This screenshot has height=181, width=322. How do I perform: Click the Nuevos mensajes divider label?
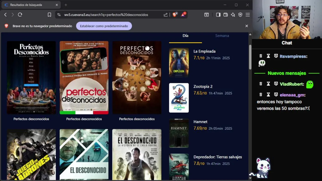pyautogui.click(x=287, y=73)
